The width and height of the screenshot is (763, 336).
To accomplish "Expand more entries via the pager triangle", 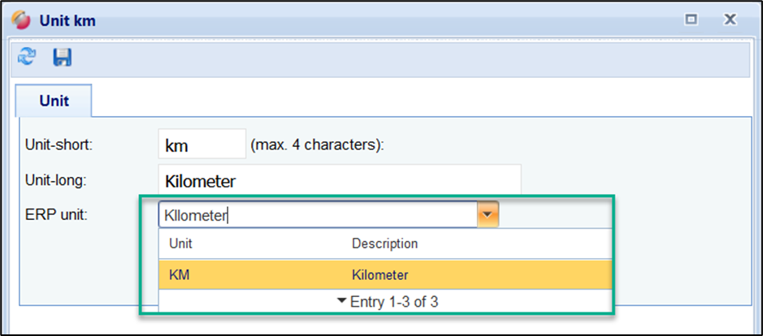I will pyautogui.click(x=342, y=301).
